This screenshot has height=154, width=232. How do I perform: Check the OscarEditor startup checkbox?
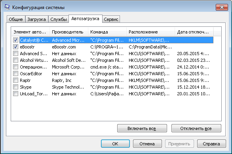[x=15, y=74]
